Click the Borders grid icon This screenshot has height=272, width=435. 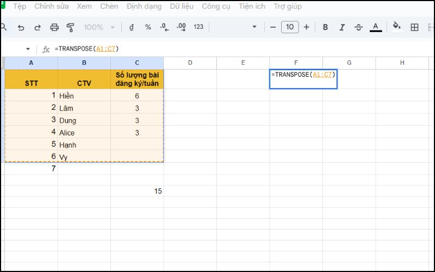[x=414, y=27]
